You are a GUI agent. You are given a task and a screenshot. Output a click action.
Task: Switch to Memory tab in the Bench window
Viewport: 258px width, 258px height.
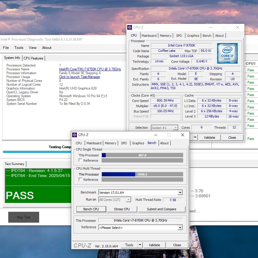(x=110, y=143)
